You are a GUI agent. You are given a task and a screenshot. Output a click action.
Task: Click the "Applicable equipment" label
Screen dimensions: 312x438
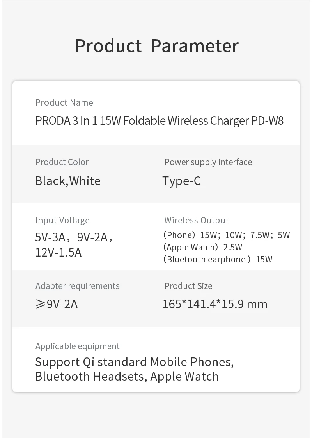(78, 346)
